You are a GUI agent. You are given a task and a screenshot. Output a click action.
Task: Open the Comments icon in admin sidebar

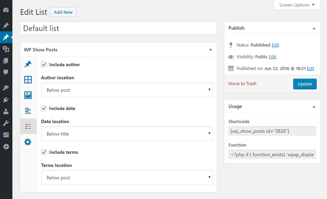pos(6,72)
